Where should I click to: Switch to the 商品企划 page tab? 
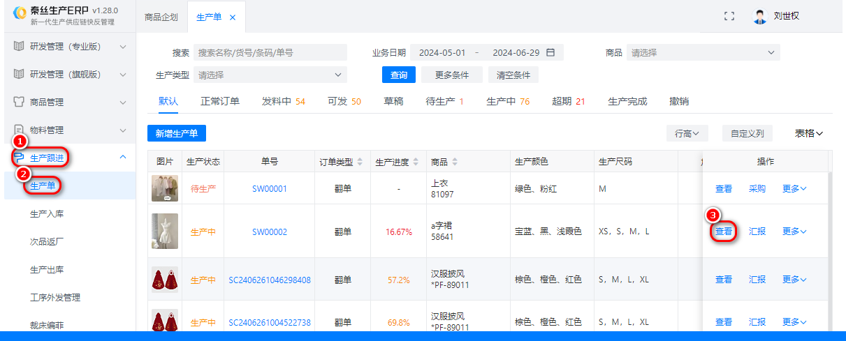[x=161, y=17]
